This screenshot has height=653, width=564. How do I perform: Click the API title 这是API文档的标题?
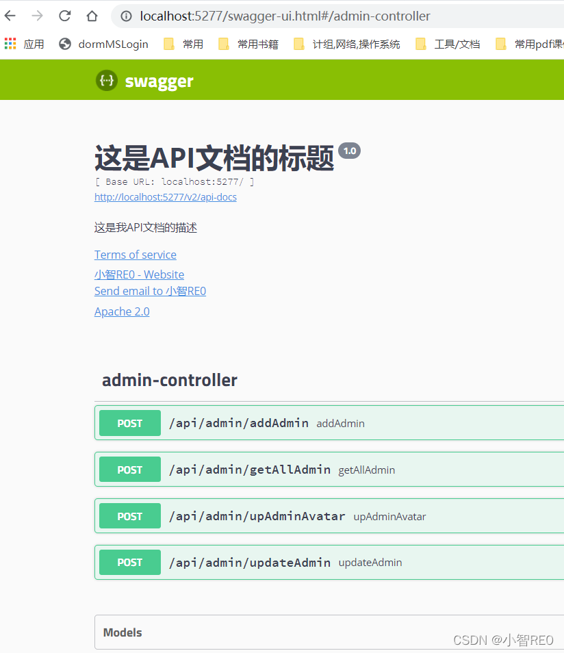(x=214, y=158)
